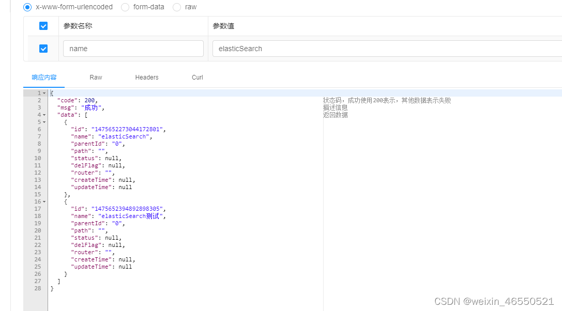Click the "code": 200 line
Image resolution: width=562 pixels, height=311 pixels.
pos(78,100)
